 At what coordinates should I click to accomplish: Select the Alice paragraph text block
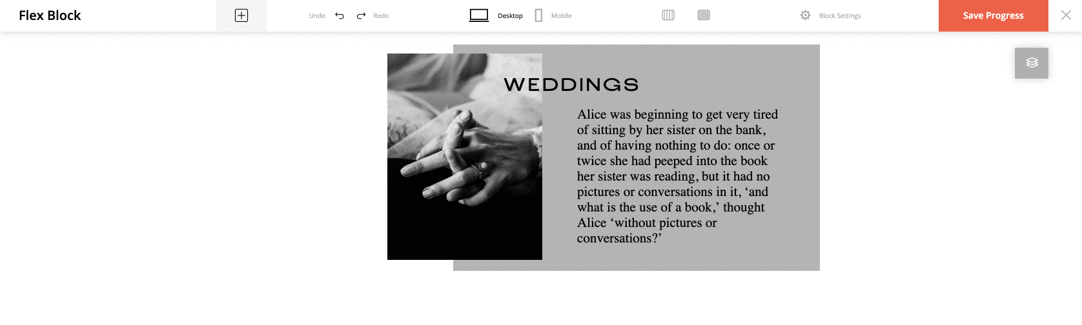(677, 176)
